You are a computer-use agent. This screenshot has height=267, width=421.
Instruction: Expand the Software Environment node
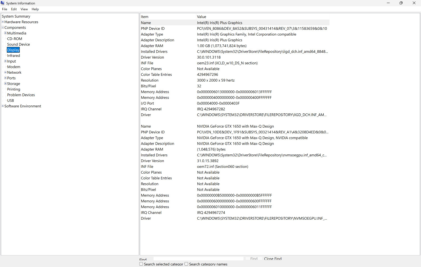[3, 106]
